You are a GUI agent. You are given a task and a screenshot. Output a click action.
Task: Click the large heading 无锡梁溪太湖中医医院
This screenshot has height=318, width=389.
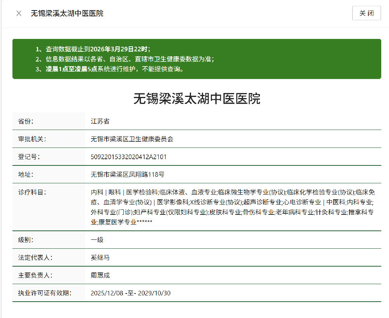[x=197, y=98]
